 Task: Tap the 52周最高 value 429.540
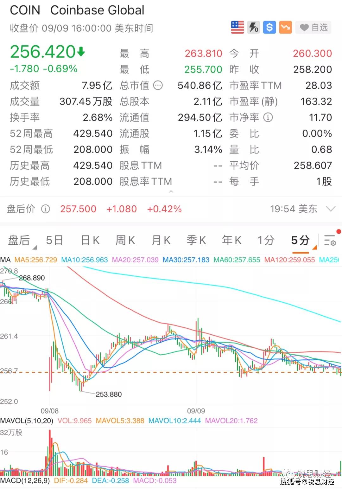(x=93, y=133)
